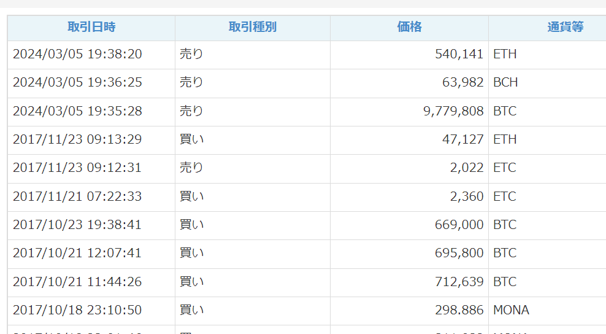Click BTC in the 669,000 row
606x334 pixels.
click(505, 225)
